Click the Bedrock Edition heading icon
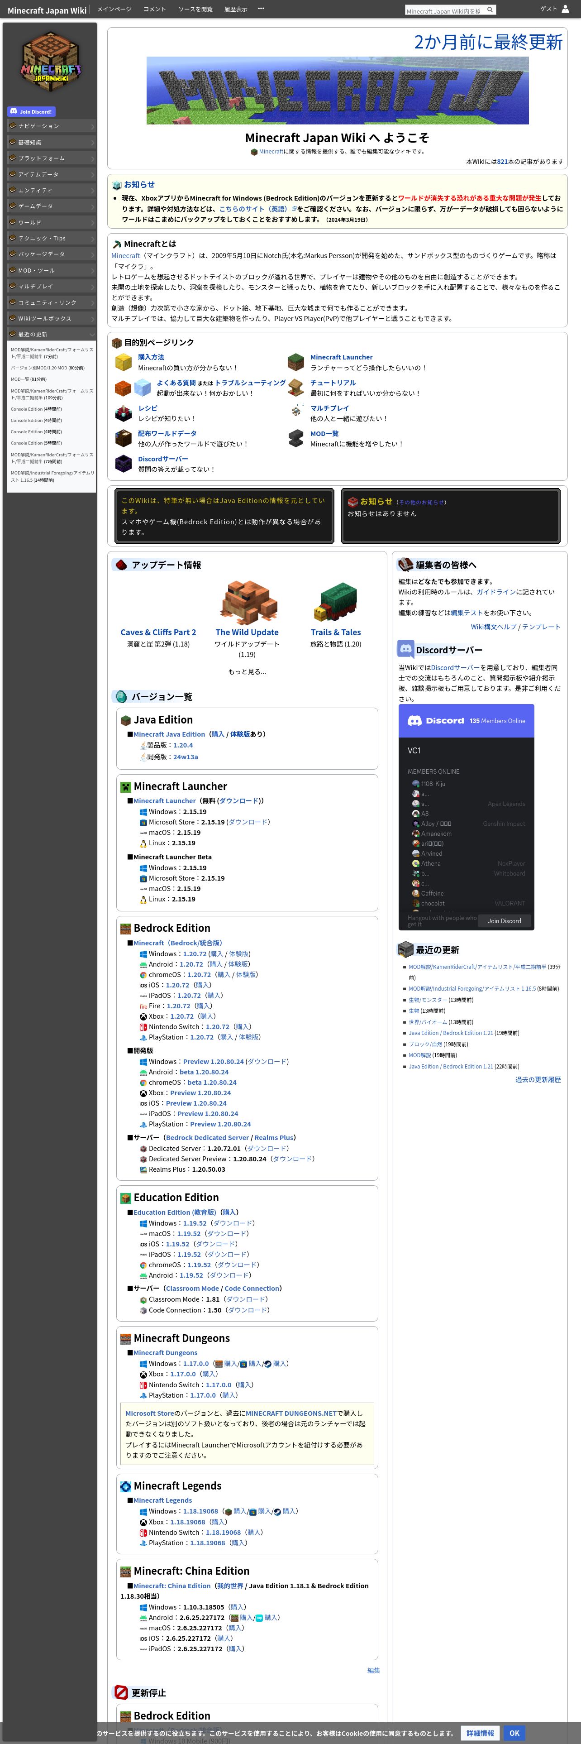The image size is (581, 1744). click(126, 929)
